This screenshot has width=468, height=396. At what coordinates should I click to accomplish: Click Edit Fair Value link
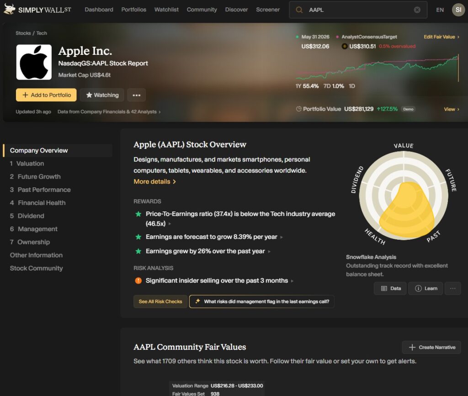click(441, 37)
